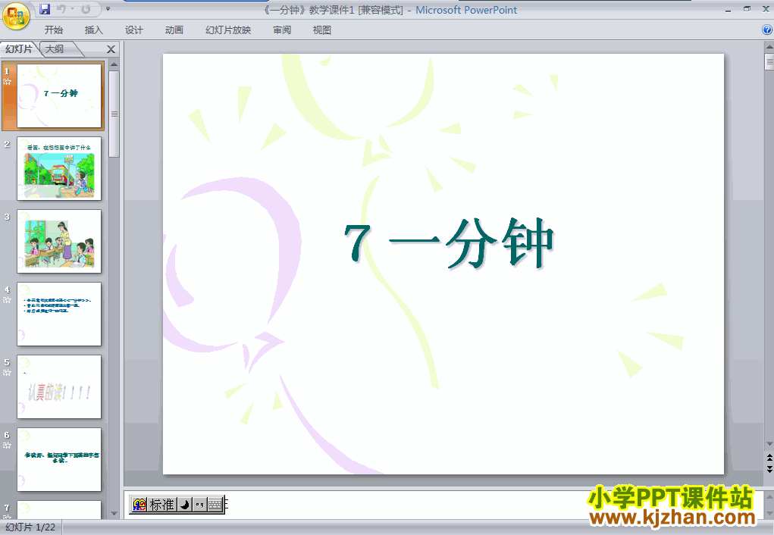Click animation star icon beside slide 6
The image size is (774, 535).
click(7, 445)
